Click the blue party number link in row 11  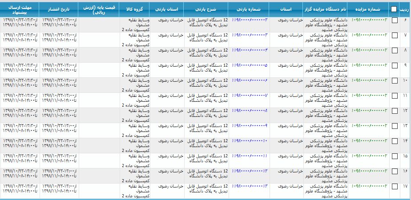[250, 95]
